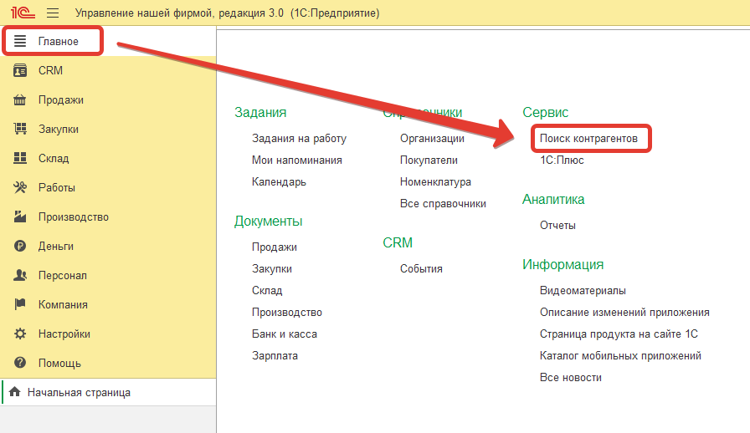Click the Компания flag icon
750x433 pixels.
19,304
